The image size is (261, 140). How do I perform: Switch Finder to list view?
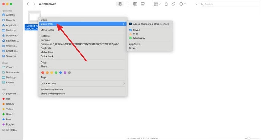coord(127,4)
